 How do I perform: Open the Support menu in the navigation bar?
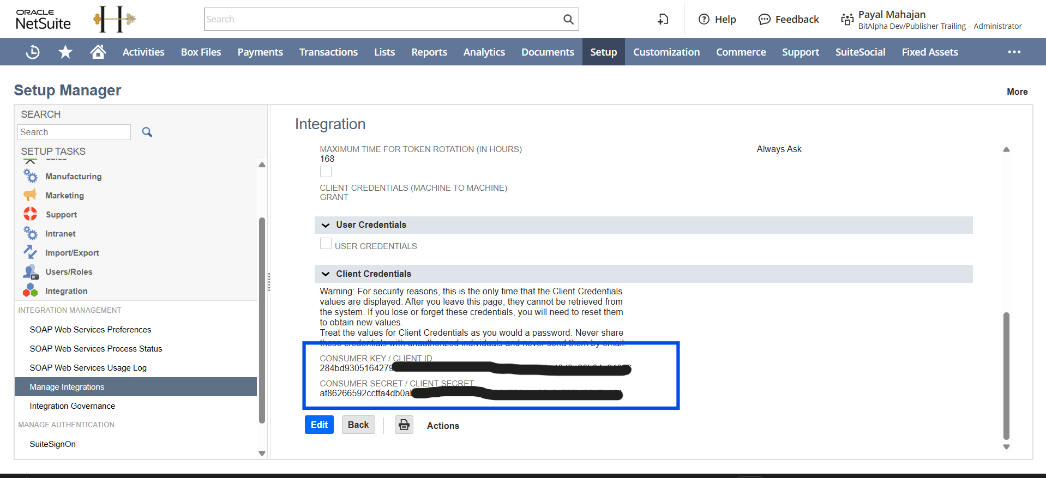tap(801, 52)
